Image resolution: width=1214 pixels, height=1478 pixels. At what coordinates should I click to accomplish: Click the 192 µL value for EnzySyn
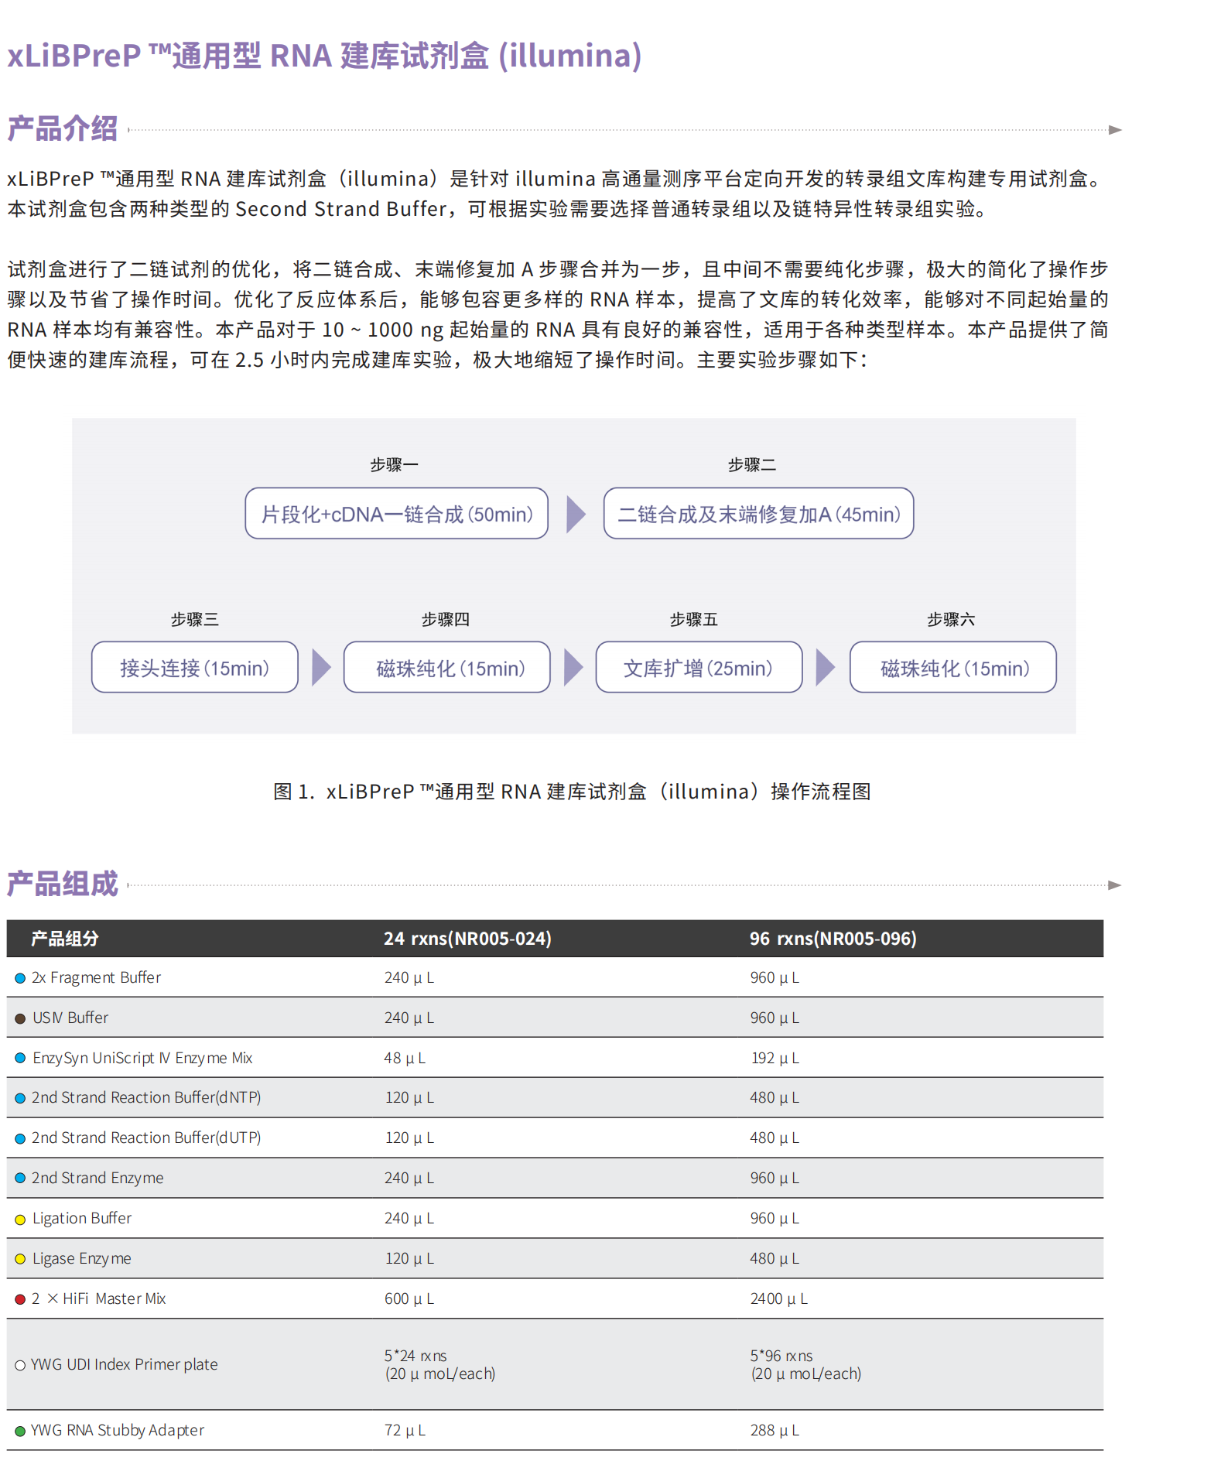pyautogui.click(x=775, y=1059)
